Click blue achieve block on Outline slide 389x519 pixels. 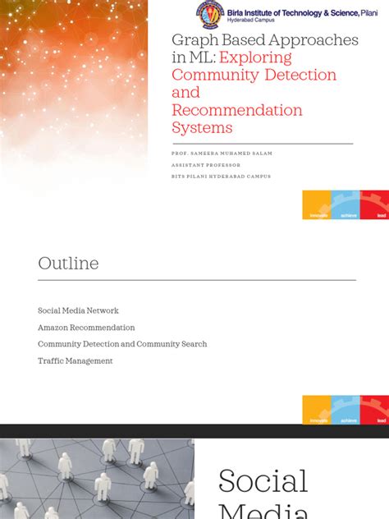346,410
